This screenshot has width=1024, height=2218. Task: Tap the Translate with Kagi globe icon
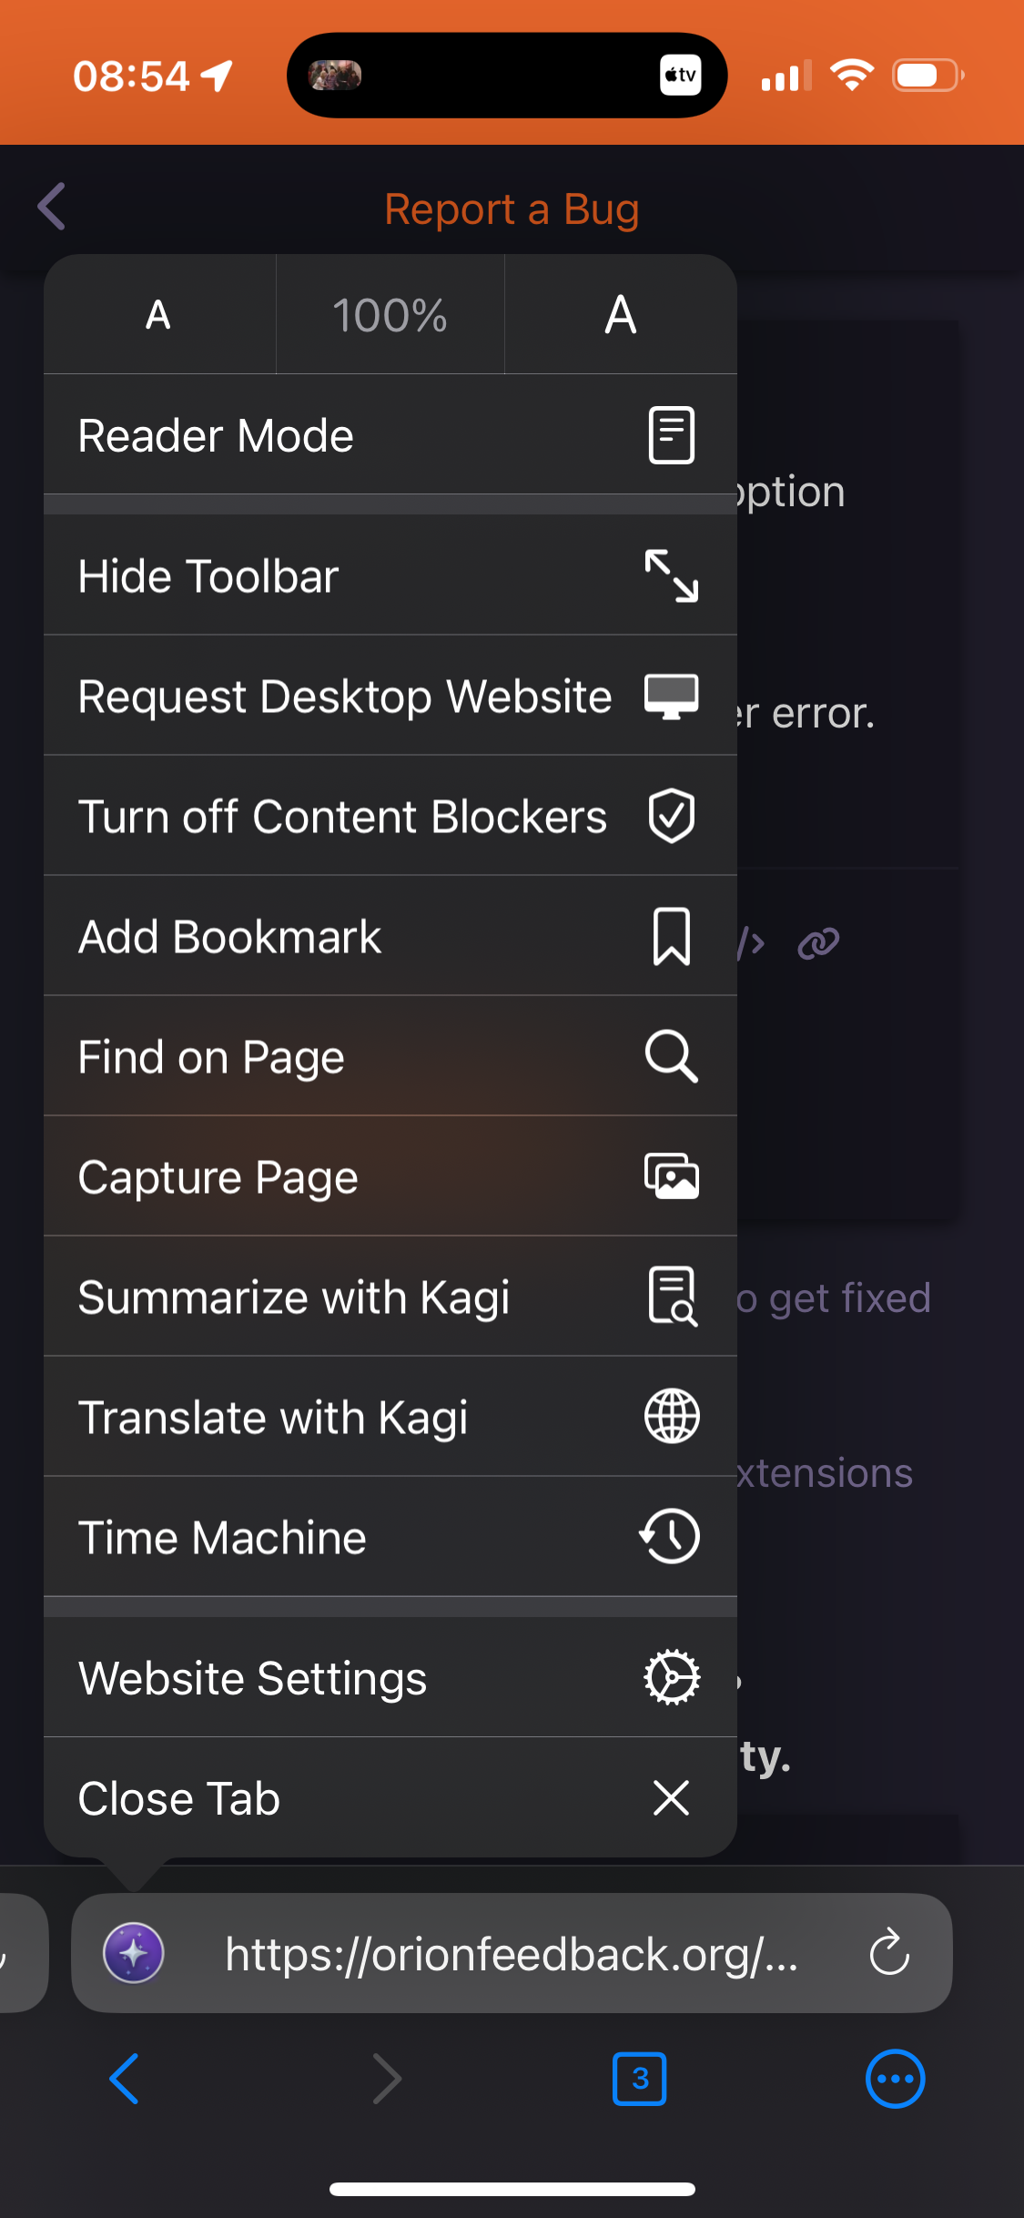point(671,1417)
